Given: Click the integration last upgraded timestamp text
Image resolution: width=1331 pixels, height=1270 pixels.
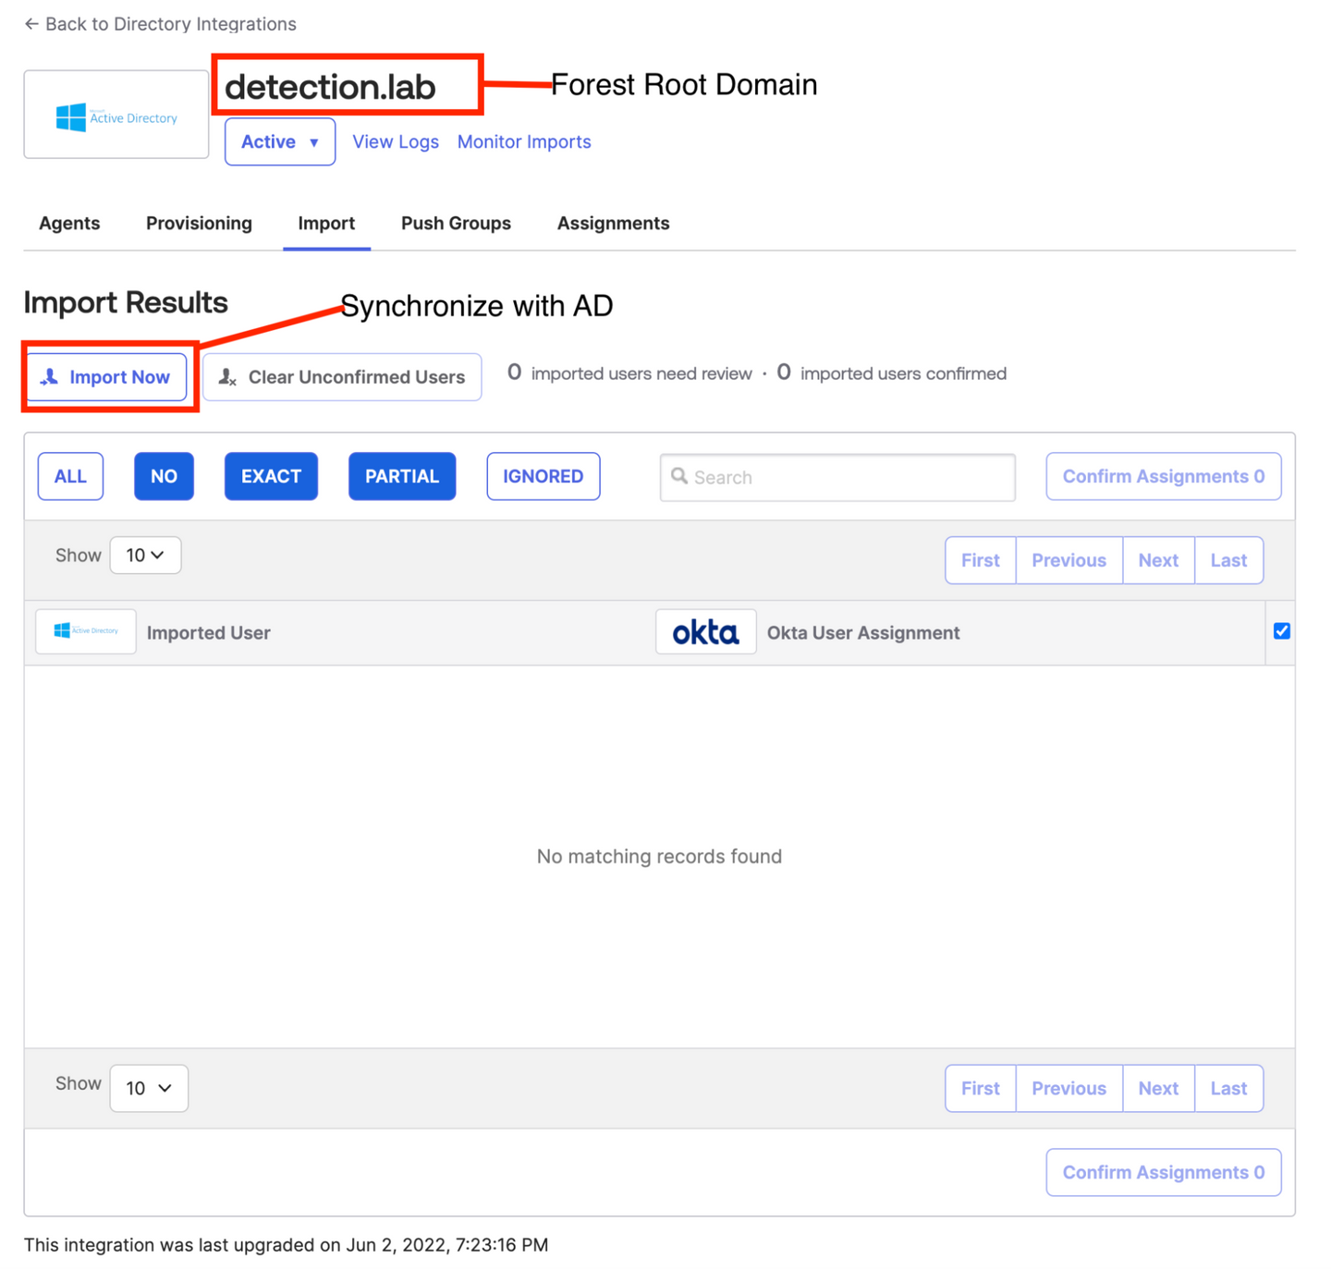Looking at the screenshot, I should tap(286, 1244).
